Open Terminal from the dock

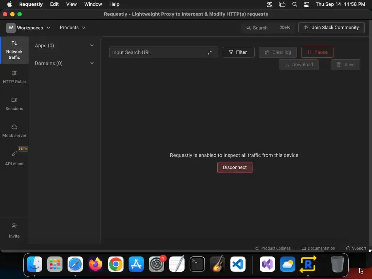pos(197,264)
